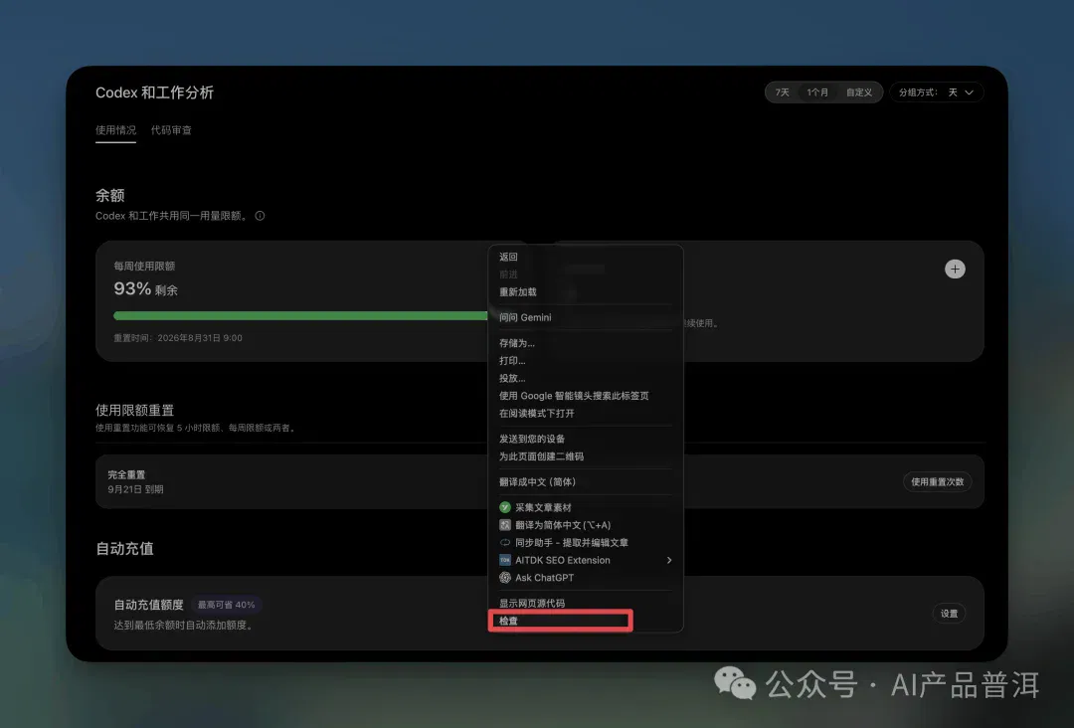Click the 重置时间 2026年8月31日 9:00 text

177,338
